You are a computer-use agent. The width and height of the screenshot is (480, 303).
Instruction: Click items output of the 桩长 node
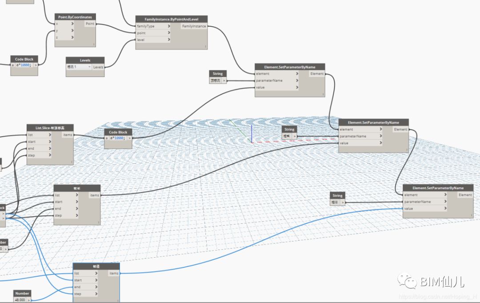tap(95, 195)
